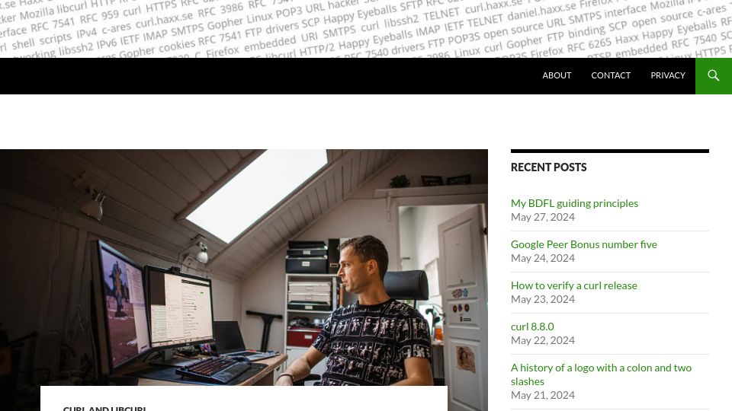Click the 'RECENT POSTS' heading

pyautogui.click(x=548, y=167)
